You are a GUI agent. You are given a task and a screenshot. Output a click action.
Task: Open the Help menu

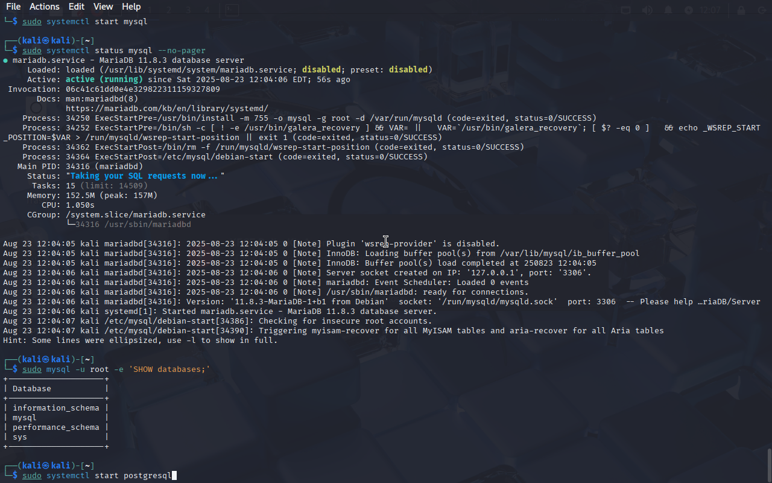(131, 7)
